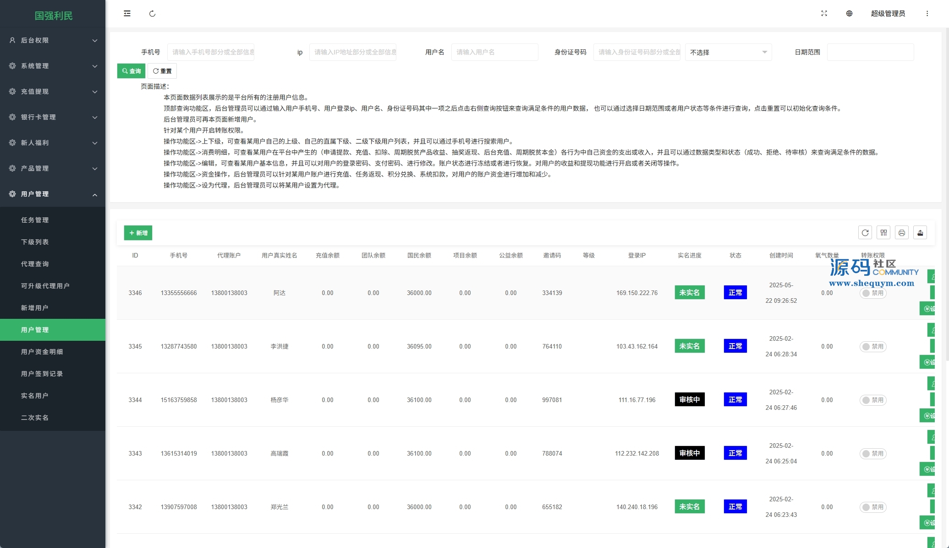The image size is (949, 548).
Task: Export the user table data
Action: point(920,233)
